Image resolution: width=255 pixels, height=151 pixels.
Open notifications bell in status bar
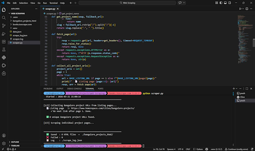pyautogui.click(x=252, y=149)
